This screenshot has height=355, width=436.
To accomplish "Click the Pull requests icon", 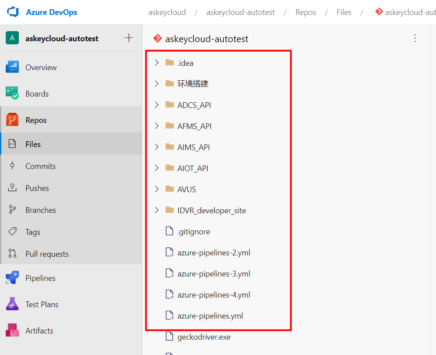I will coord(12,253).
